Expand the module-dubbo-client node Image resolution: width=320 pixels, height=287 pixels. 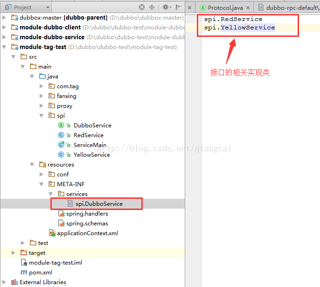point(4,27)
